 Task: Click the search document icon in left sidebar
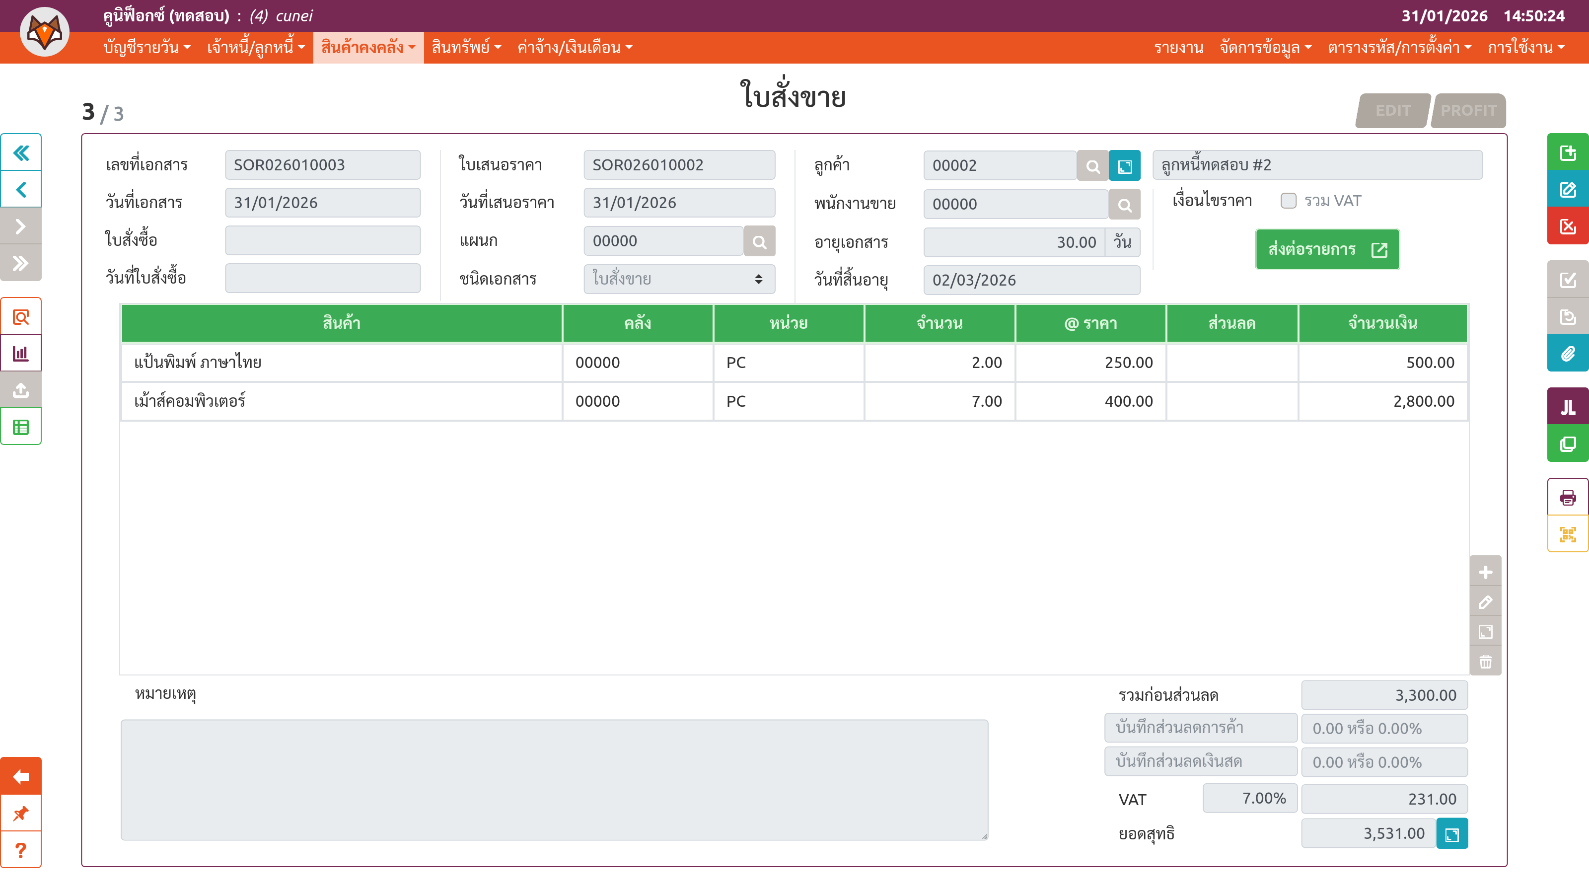(x=21, y=317)
